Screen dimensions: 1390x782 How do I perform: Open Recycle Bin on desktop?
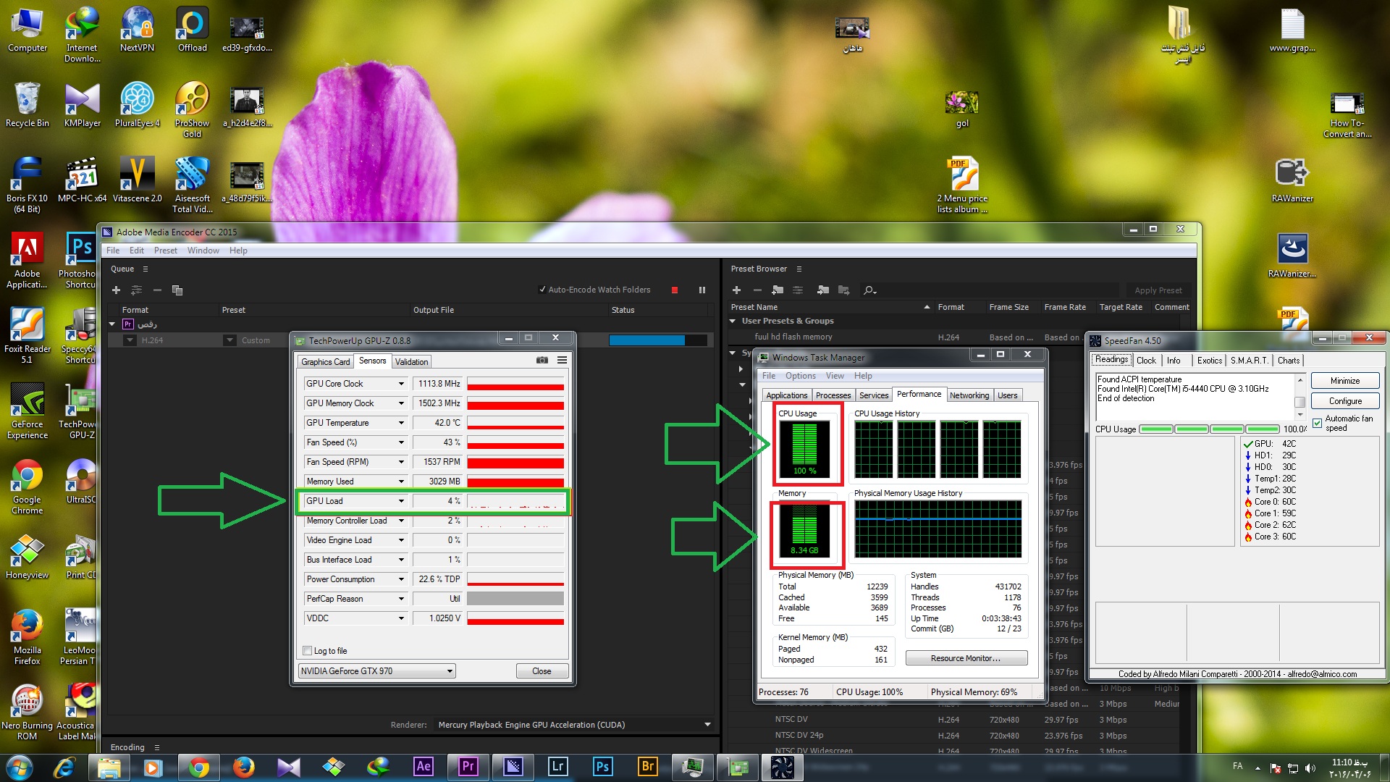click(28, 106)
